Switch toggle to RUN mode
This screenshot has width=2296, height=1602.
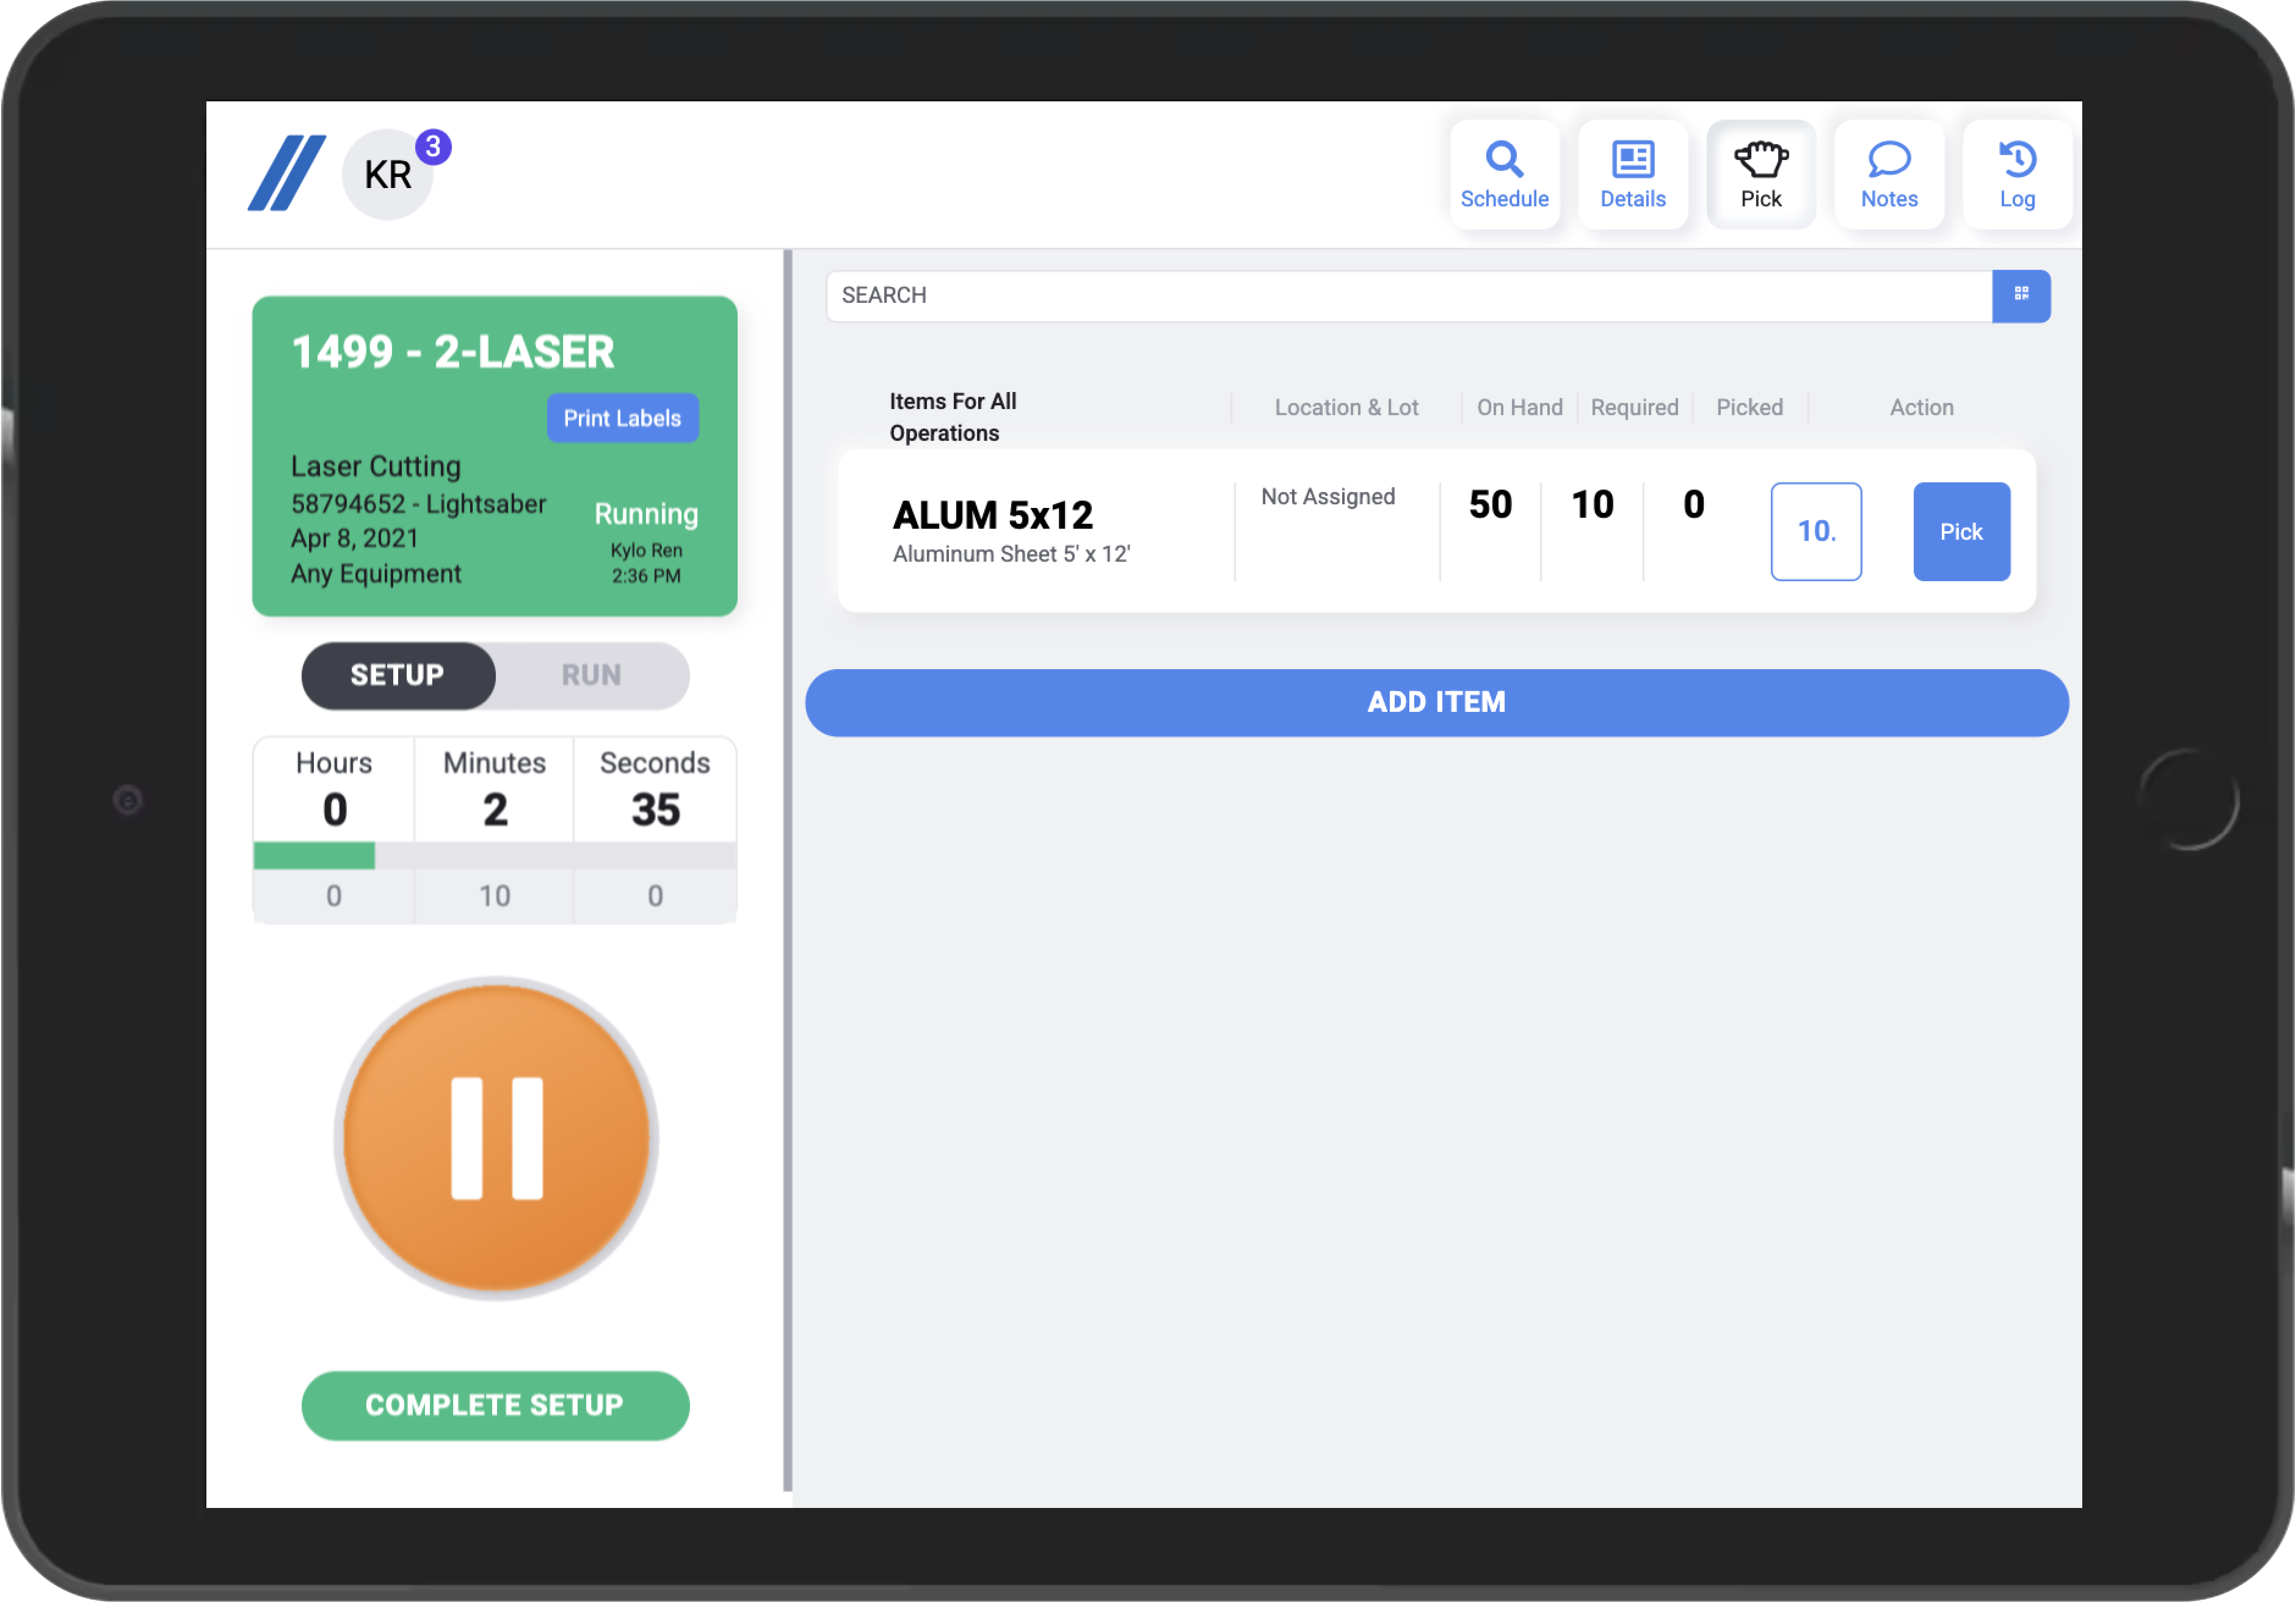591,675
